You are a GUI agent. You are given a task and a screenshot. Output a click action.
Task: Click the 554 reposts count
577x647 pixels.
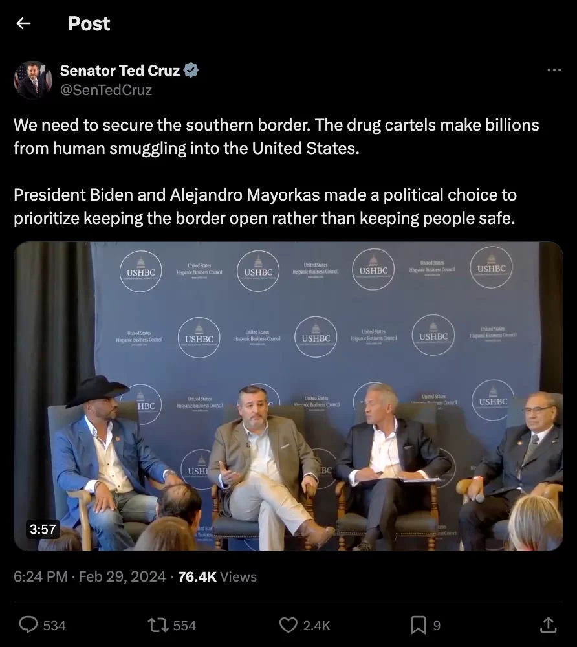tap(184, 626)
